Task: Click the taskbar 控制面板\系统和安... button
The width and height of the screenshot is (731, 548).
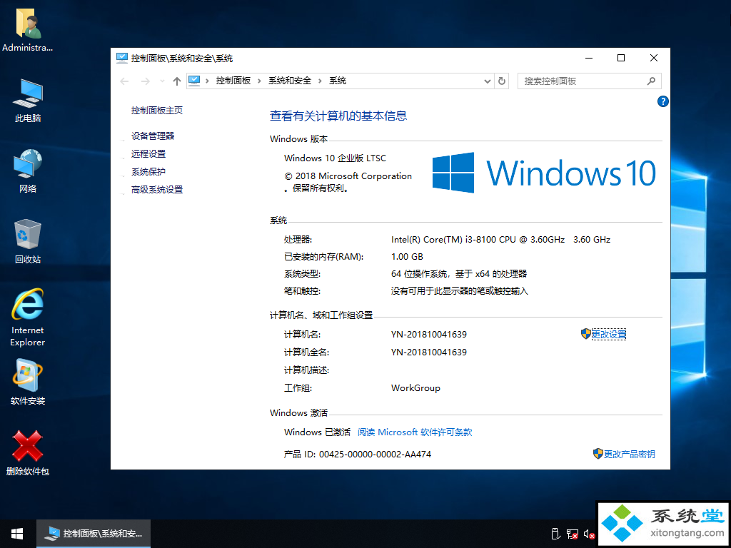Action: (94, 534)
